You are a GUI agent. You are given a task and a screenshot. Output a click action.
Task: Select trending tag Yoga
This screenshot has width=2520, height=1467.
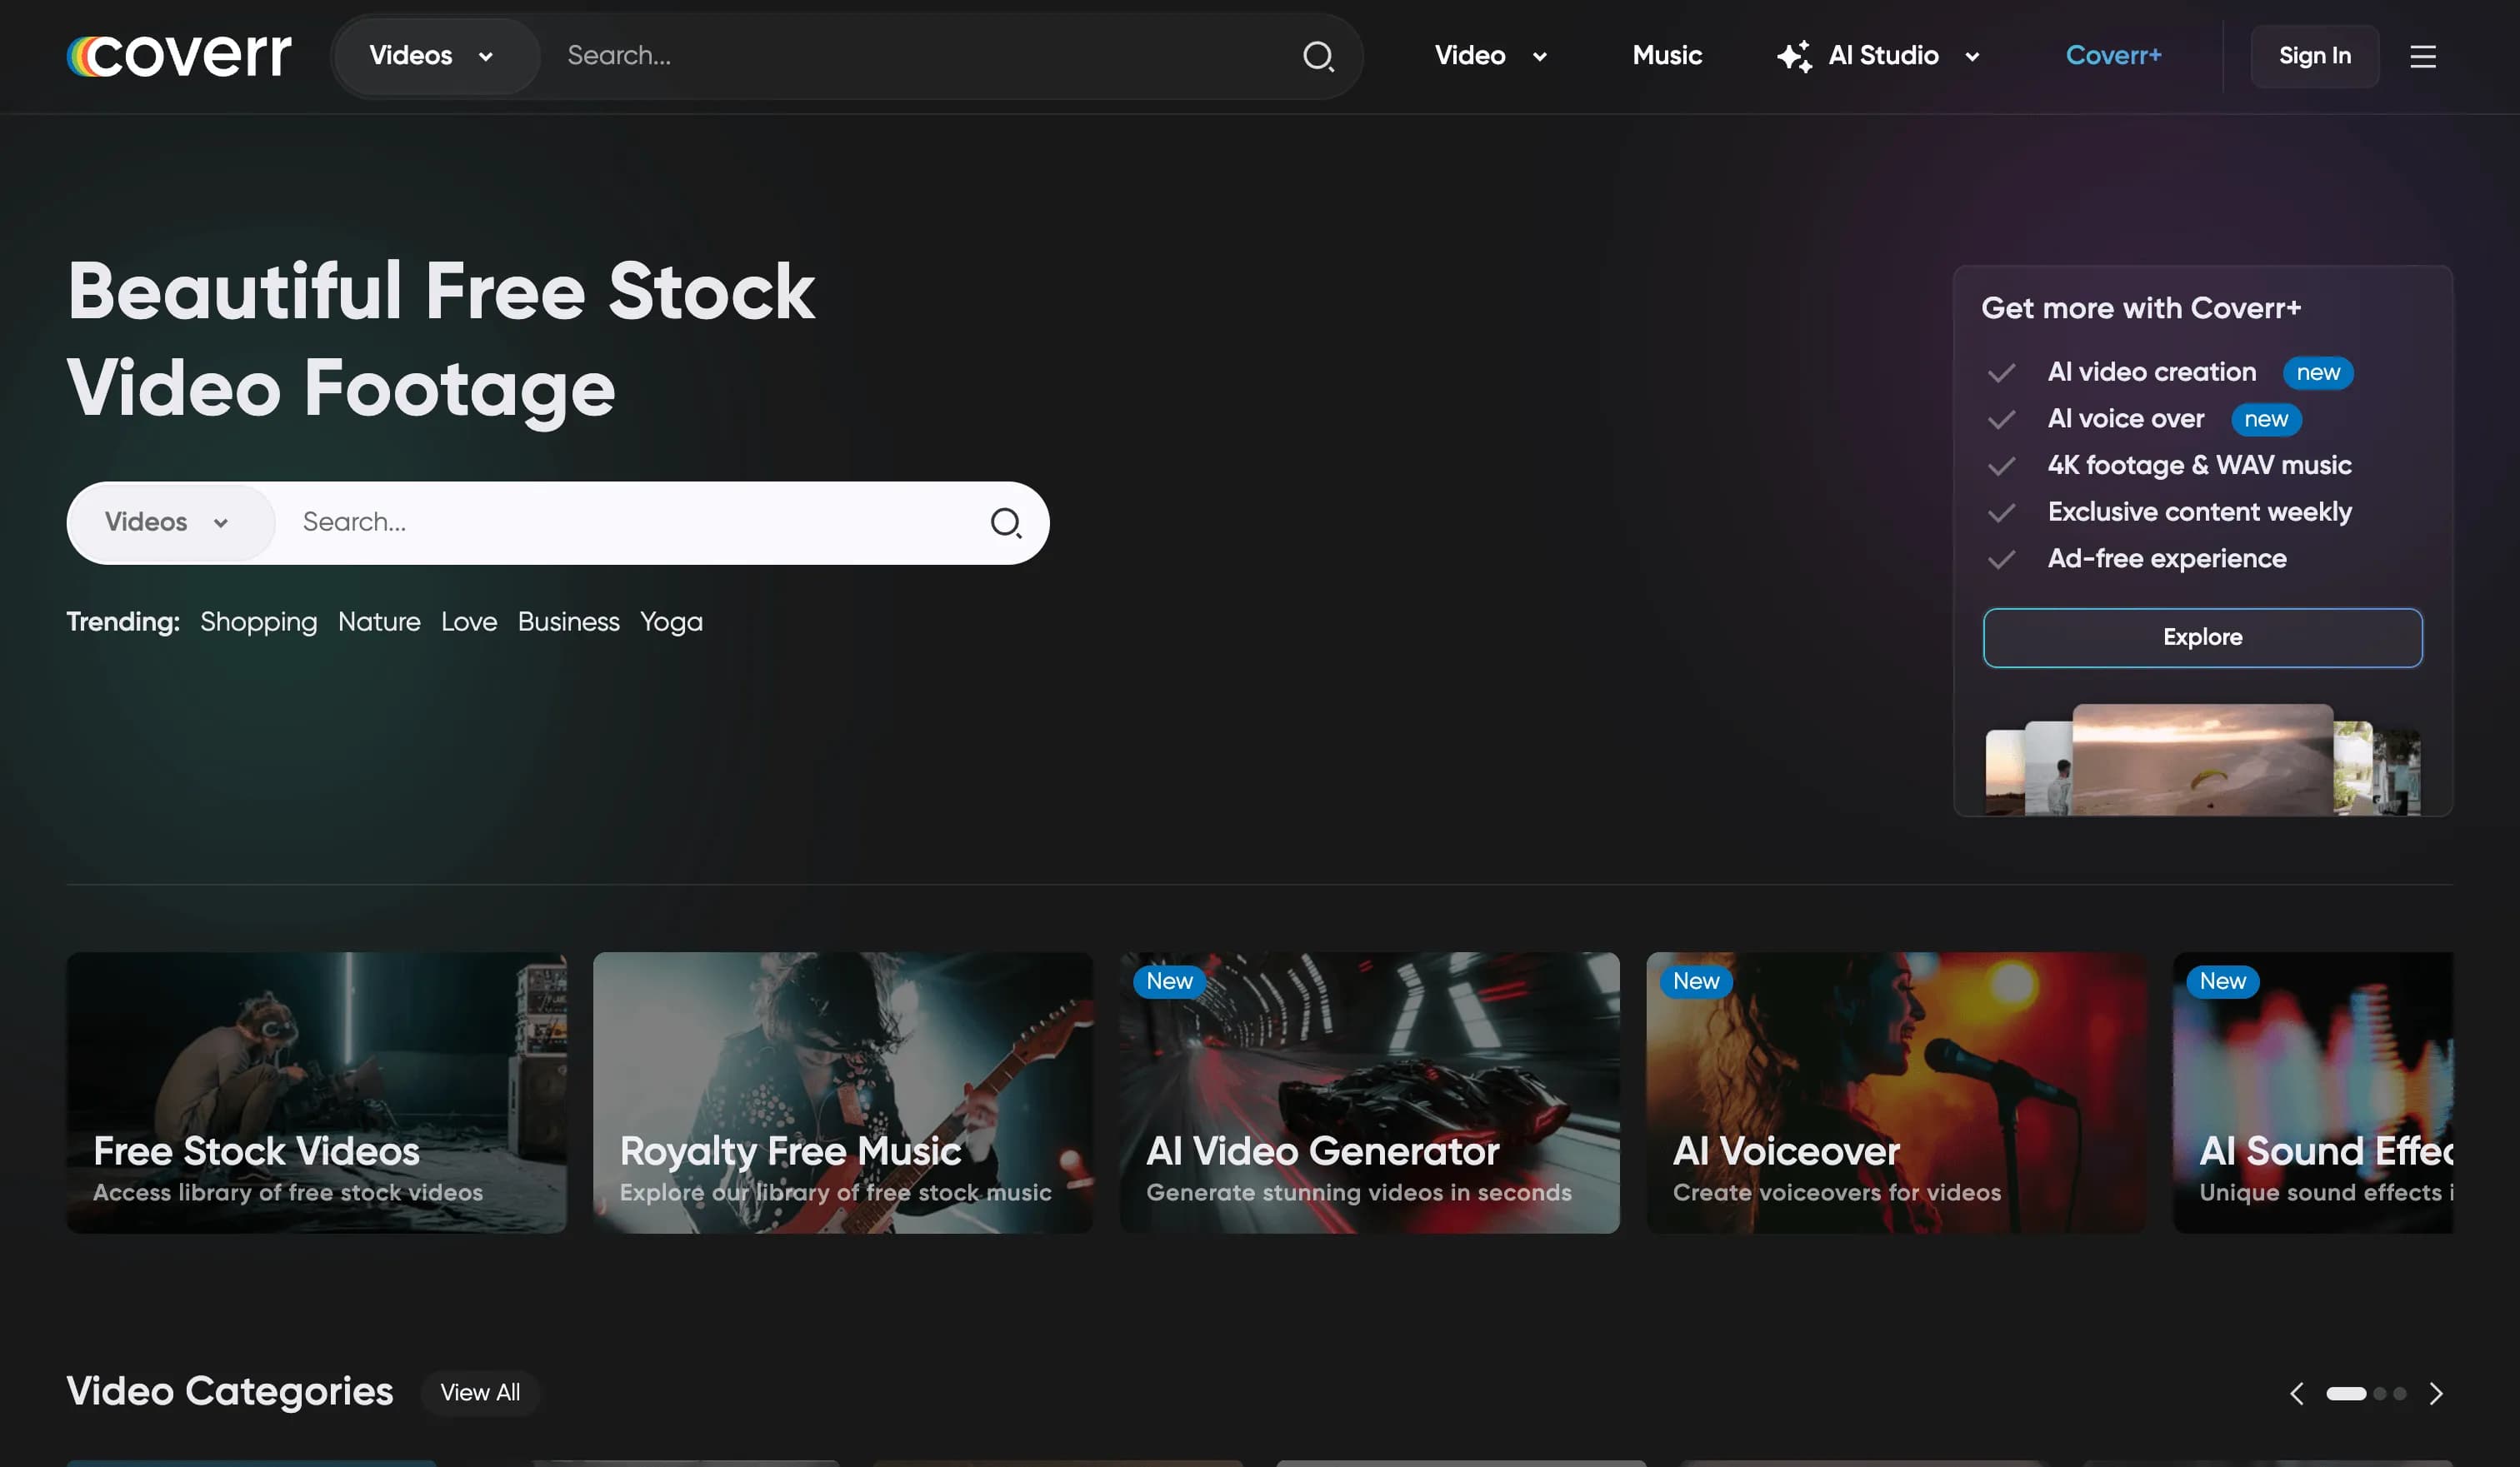coord(671,622)
